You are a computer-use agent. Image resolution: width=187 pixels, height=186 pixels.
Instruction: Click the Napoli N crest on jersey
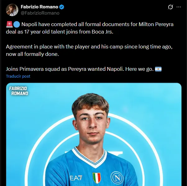(117, 178)
